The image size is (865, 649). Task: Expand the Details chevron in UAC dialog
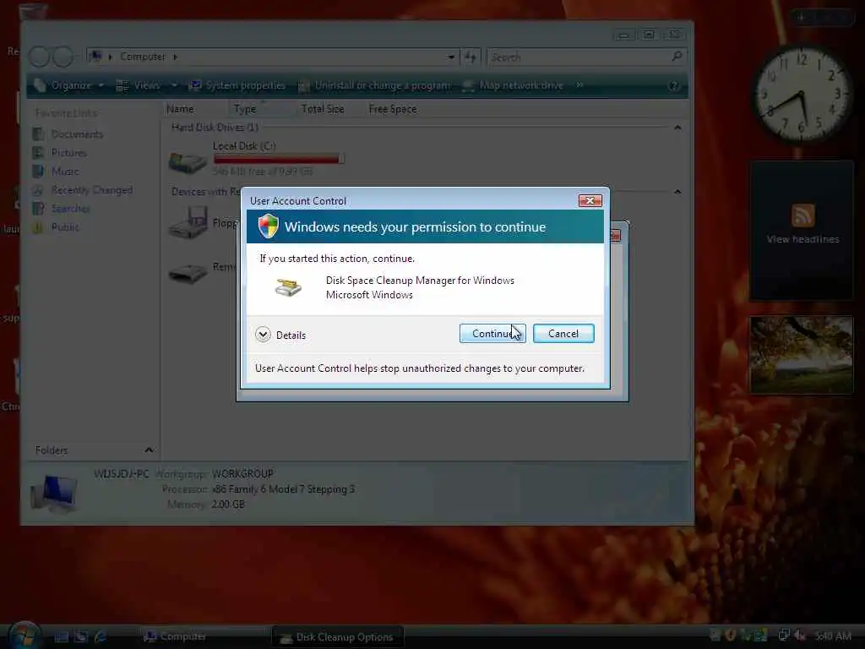point(264,335)
